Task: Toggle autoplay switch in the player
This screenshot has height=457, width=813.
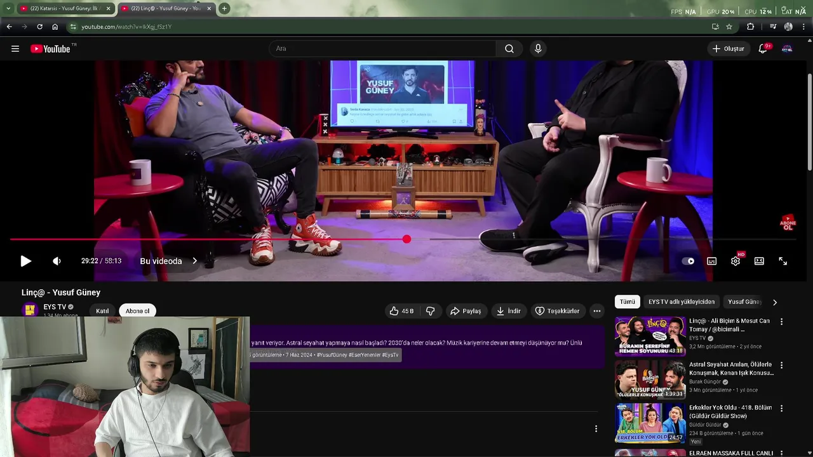Action: click(689, 261)
